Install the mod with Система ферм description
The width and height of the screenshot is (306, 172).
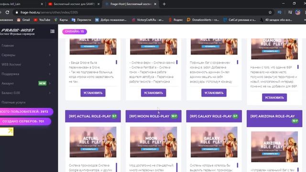coord(153,93)
